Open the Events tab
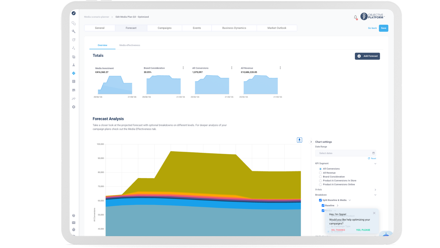The width and height of the screenshot is (440, 248). (197, 28)
